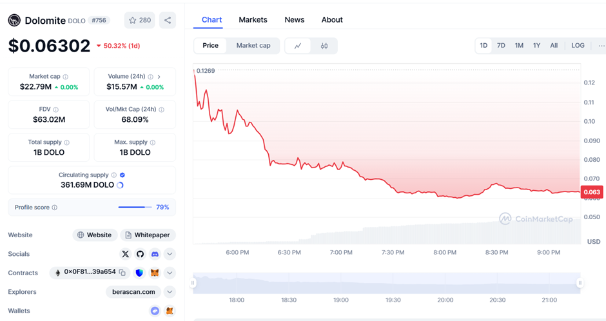
Task: Expand more Explorers dropdown chevron
Action: pos(170,292)
